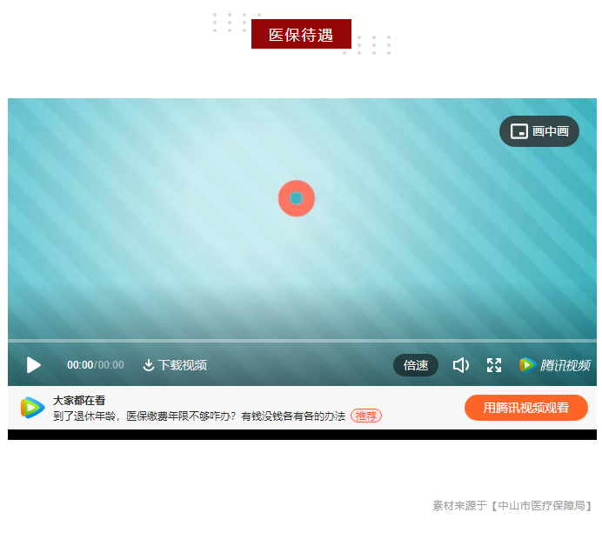Open the recommended video title about 医保缴费年限
The width and height of the screenshot is (602, 539).
199,416
